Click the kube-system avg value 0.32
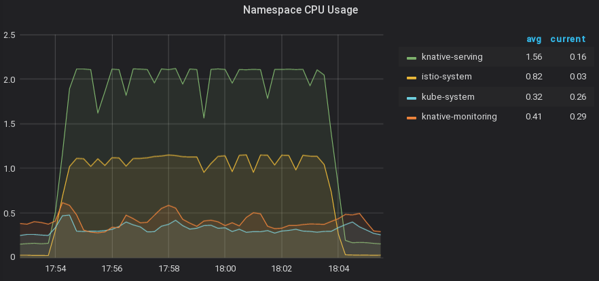The height and width of the screenshot is (281, 599). 533,96
